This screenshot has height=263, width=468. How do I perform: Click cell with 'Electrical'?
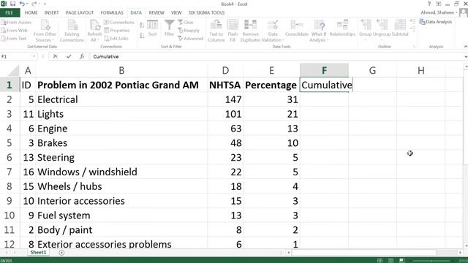(122, 99)
